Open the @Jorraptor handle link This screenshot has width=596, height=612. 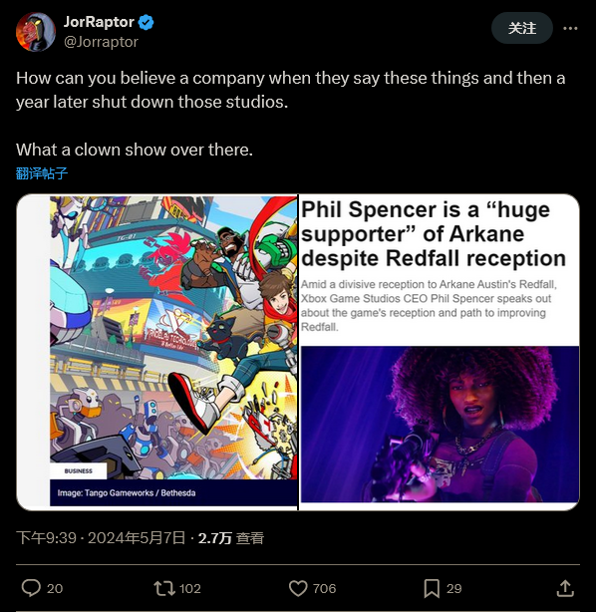pyautogui.click(x=101, y=42)
